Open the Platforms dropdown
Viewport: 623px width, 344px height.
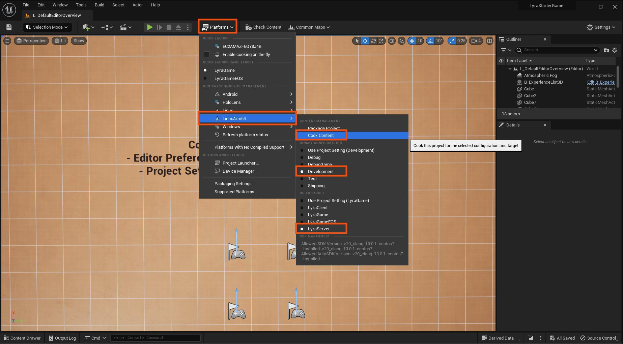pyautogui.click(x=218, y=27)
